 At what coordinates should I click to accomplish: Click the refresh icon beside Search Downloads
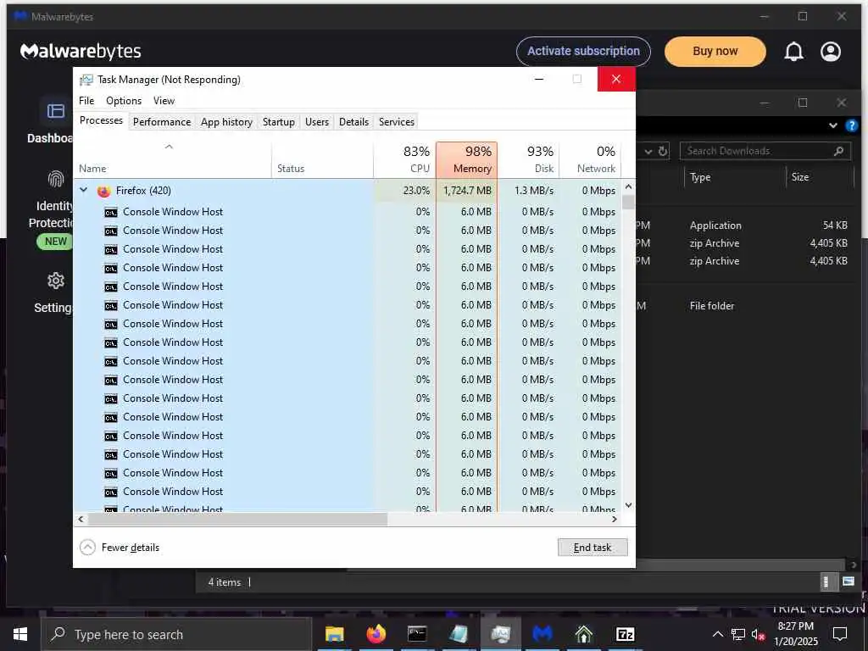[x=663, y=151]
